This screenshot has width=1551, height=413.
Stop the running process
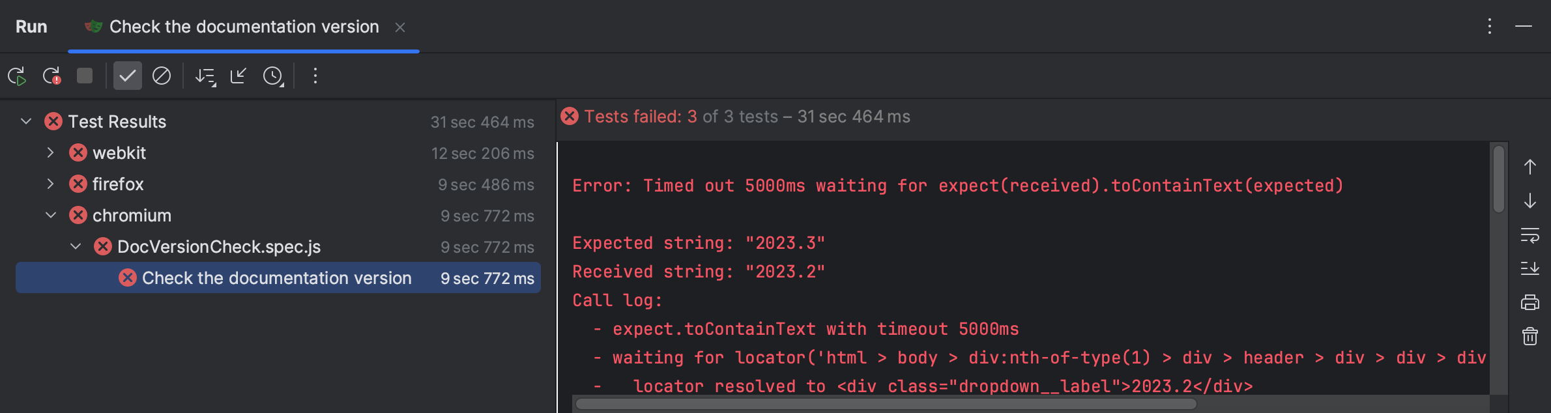click(85, 76)
